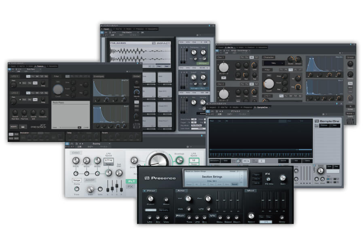Select the 1 - Impact tab in Impact window
364x242 pixels.
coord(106,29)
